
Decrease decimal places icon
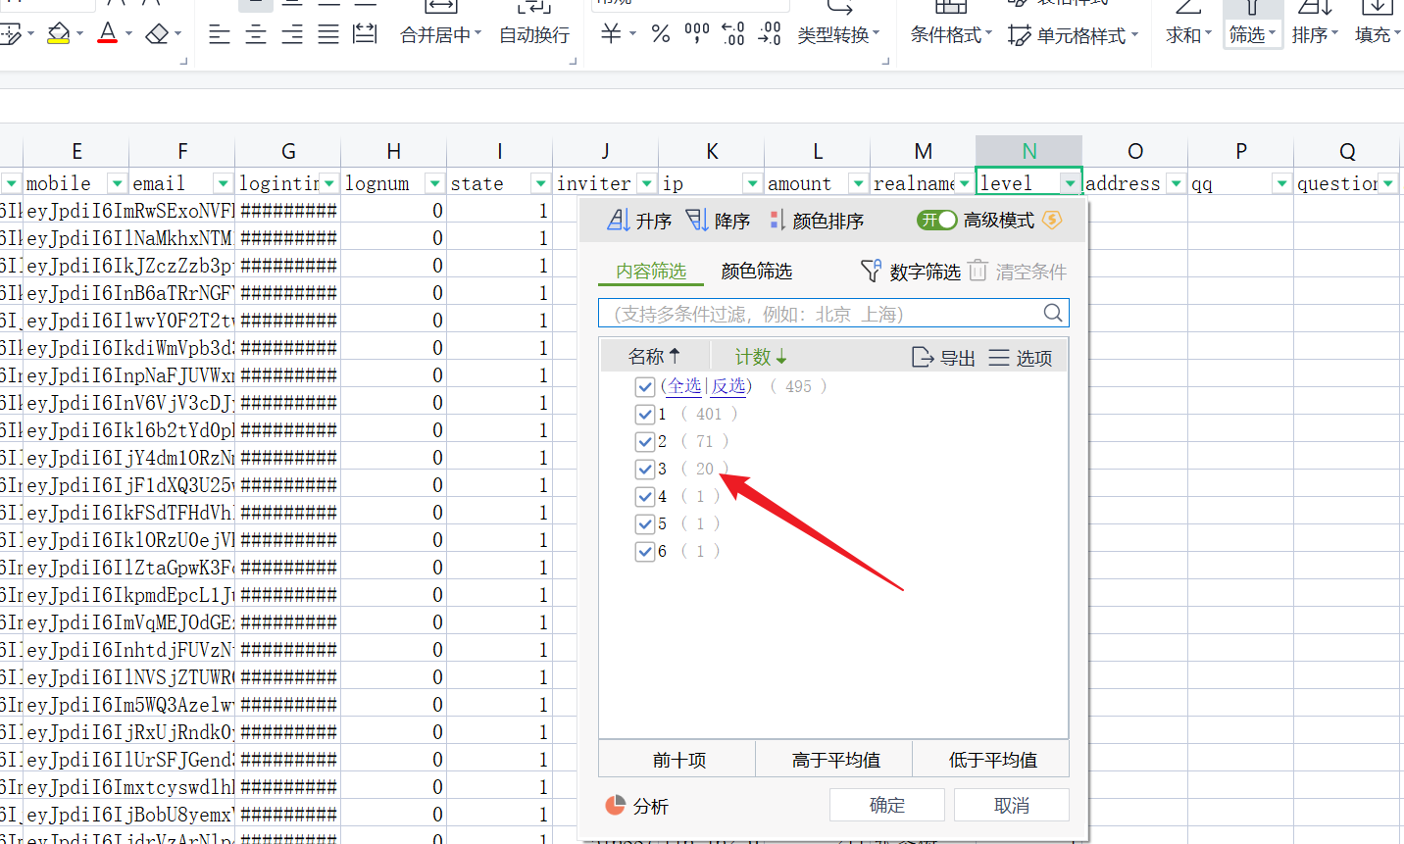771,34
